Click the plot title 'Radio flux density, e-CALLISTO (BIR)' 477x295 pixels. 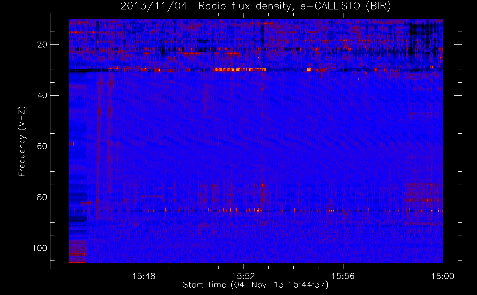tap(295, 6)
